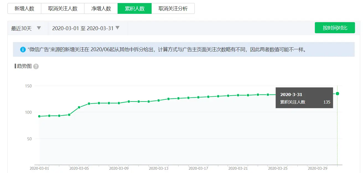Click the 135 value in tooltip
The width and height of the screenshot is (363, 173).
click(x=327, y=102)
